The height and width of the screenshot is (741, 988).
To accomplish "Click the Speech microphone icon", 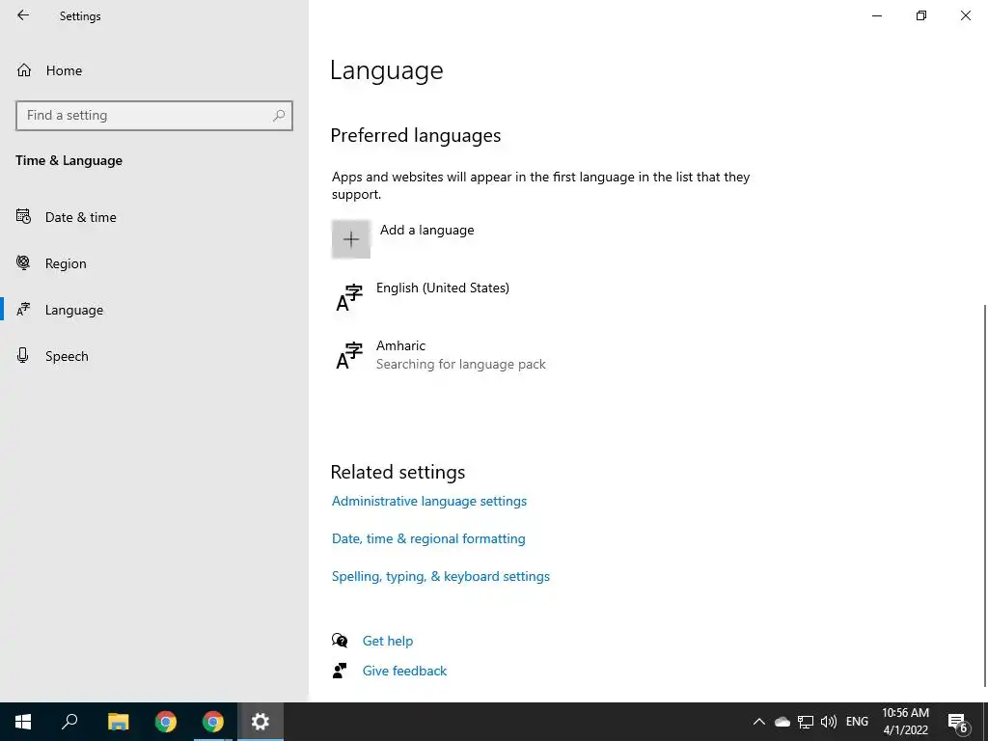I will pyautogui.click(x=23, y=355).
